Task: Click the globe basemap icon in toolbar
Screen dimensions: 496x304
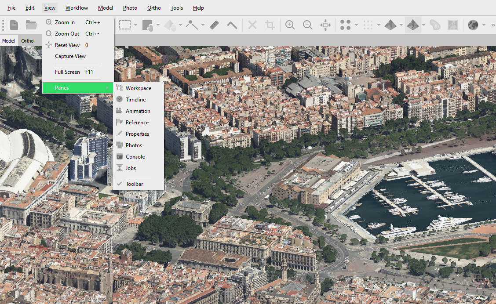Action: tap(473, 25)
